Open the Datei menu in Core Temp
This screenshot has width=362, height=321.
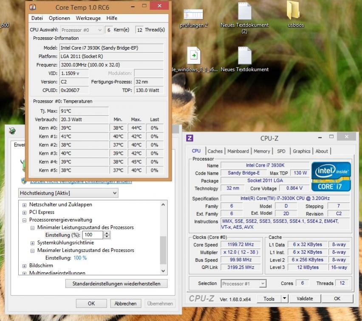click(x=37, y=18)
